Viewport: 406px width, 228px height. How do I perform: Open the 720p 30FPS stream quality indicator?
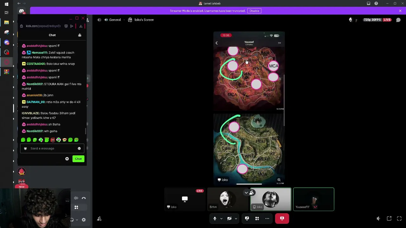372,20
